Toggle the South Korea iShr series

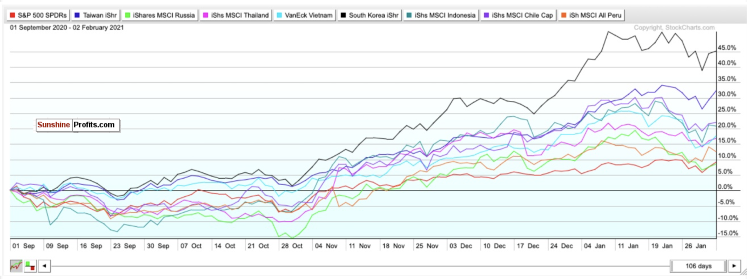(369, 15)
